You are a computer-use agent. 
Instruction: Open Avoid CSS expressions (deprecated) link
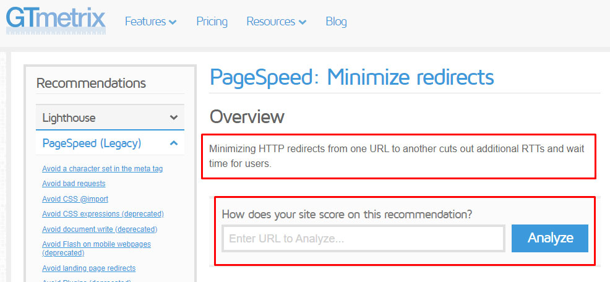103,214
